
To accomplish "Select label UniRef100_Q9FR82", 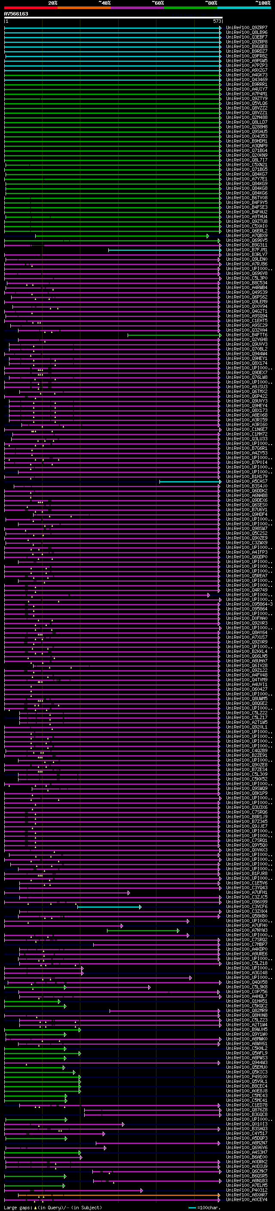I will tap(247, 56).
